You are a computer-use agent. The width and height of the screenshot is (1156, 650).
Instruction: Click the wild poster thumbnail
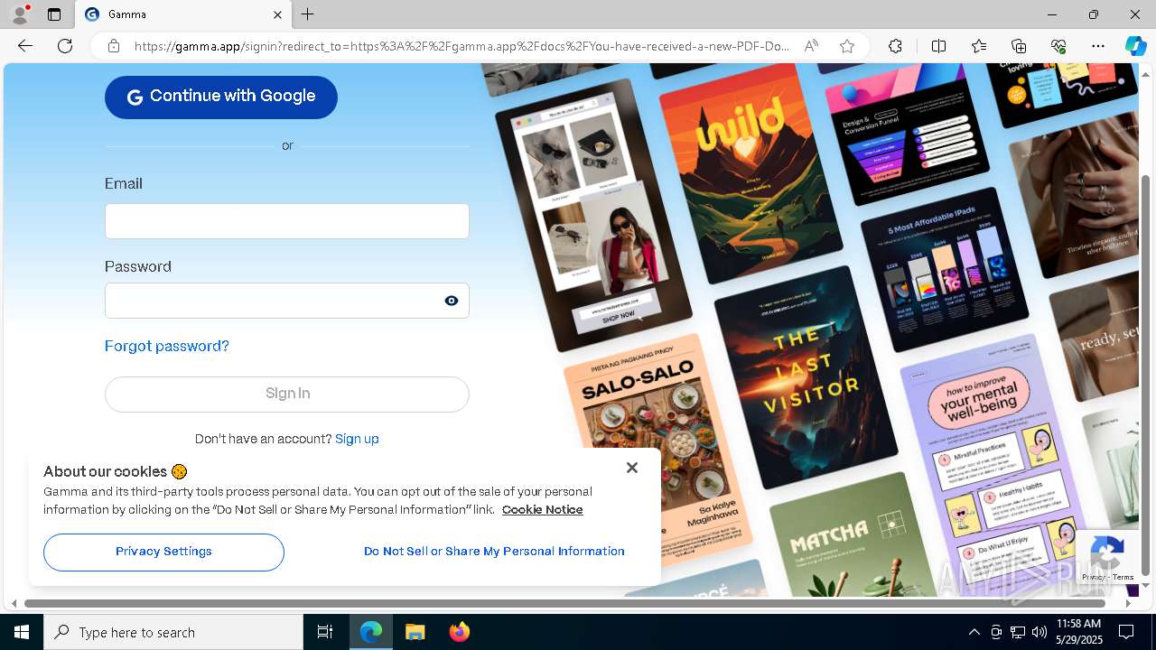click(x=753, y=172)
